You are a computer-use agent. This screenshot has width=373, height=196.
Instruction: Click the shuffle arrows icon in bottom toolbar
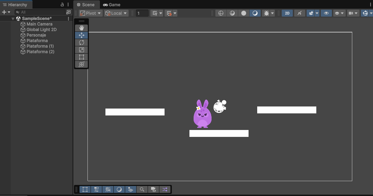165,189
